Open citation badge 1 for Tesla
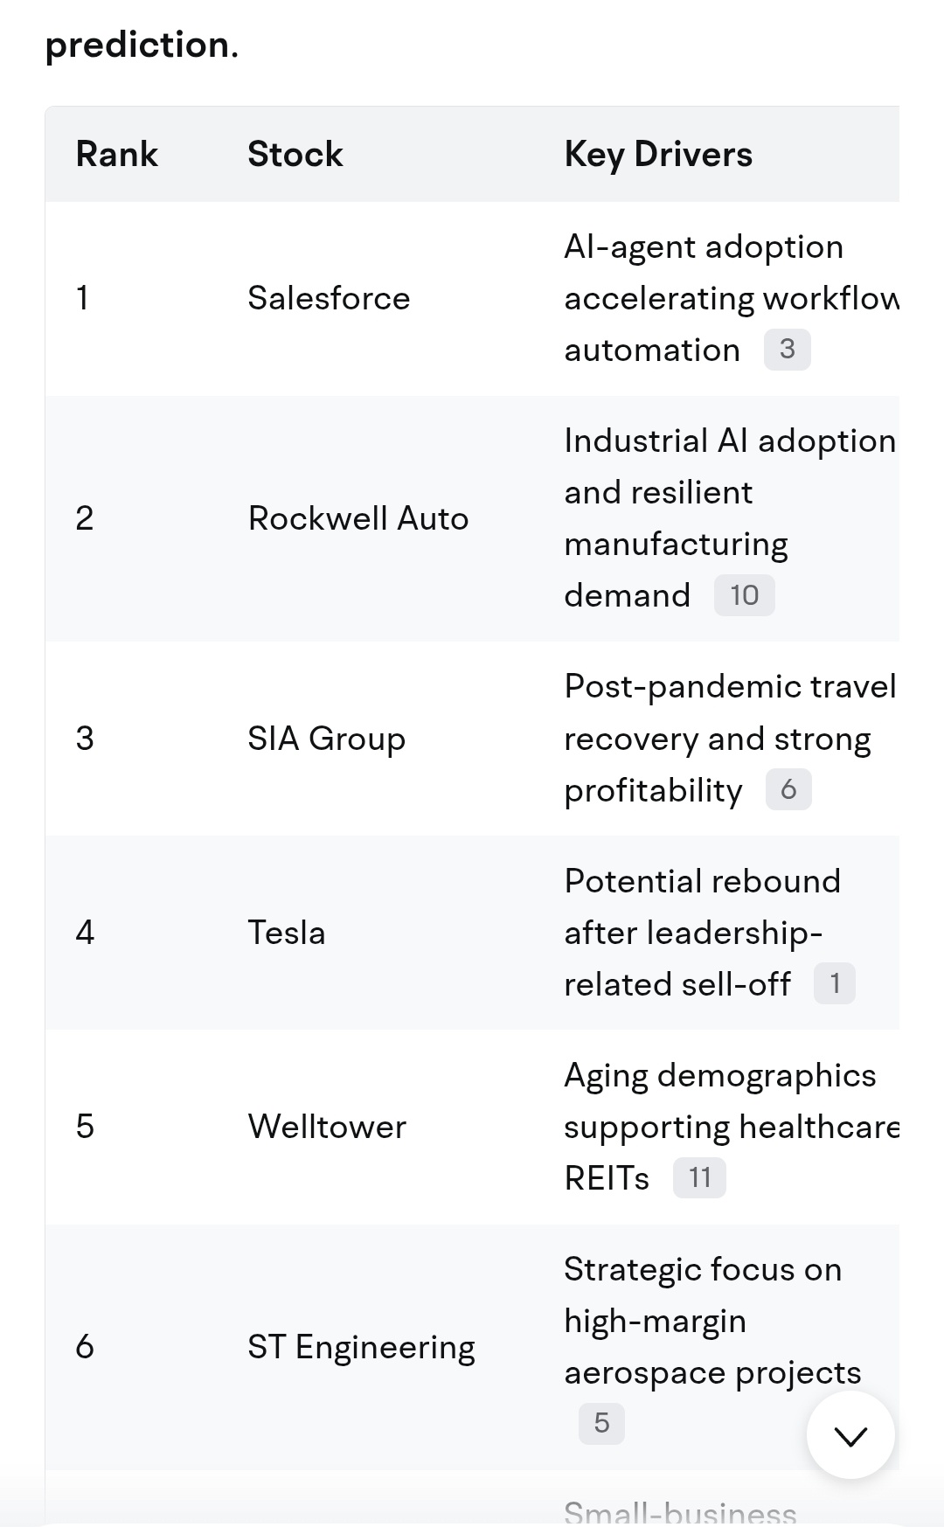 (x=834, y=983)
